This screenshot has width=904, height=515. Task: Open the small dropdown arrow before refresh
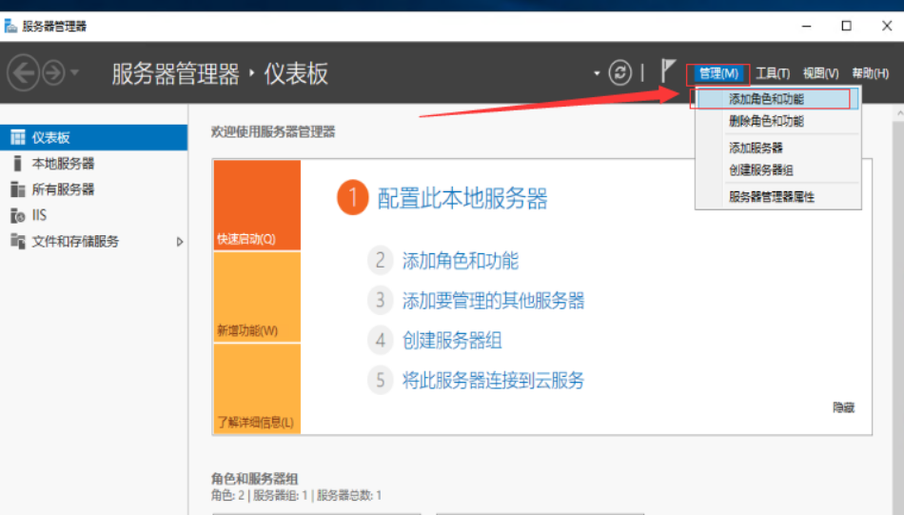[x=598, y=73]
